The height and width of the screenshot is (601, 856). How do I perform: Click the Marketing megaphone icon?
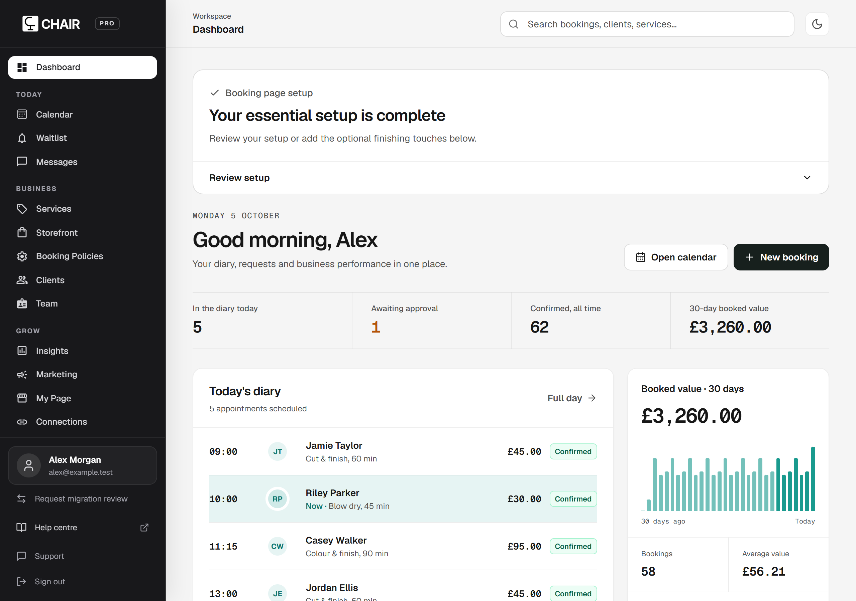(22, 374)
